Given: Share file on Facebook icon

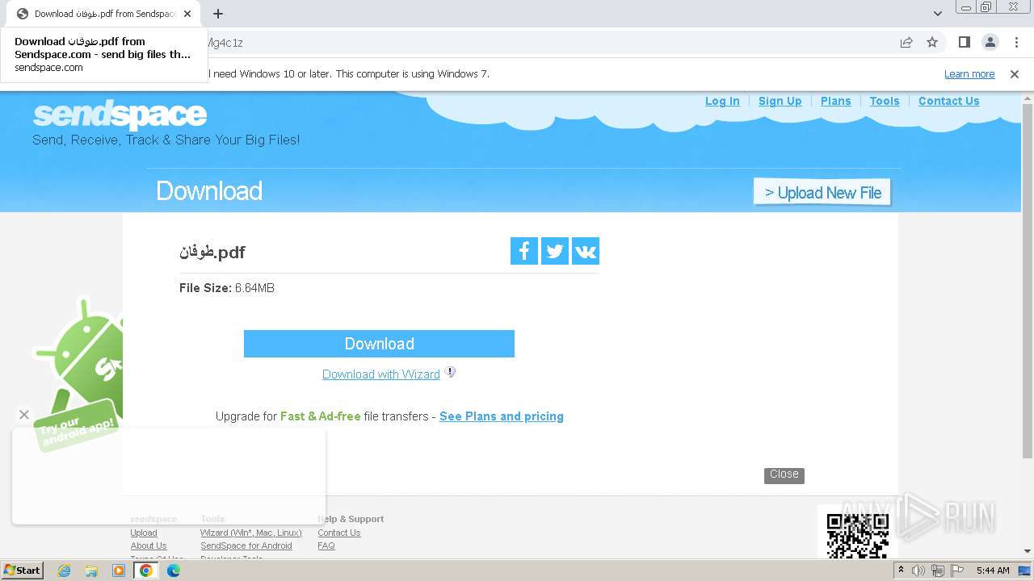Looking at the screenshot, I should click(x=524, y=251).
